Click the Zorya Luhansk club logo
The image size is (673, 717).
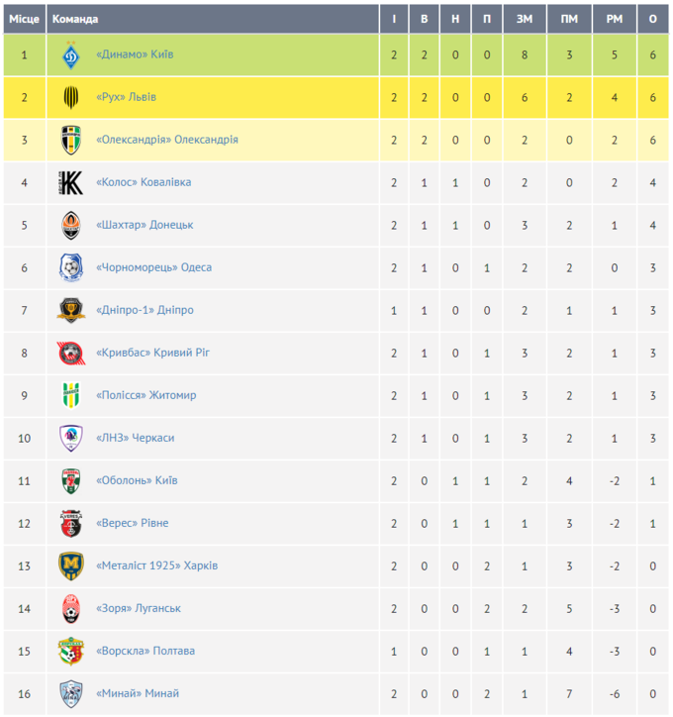pos(71,609)
